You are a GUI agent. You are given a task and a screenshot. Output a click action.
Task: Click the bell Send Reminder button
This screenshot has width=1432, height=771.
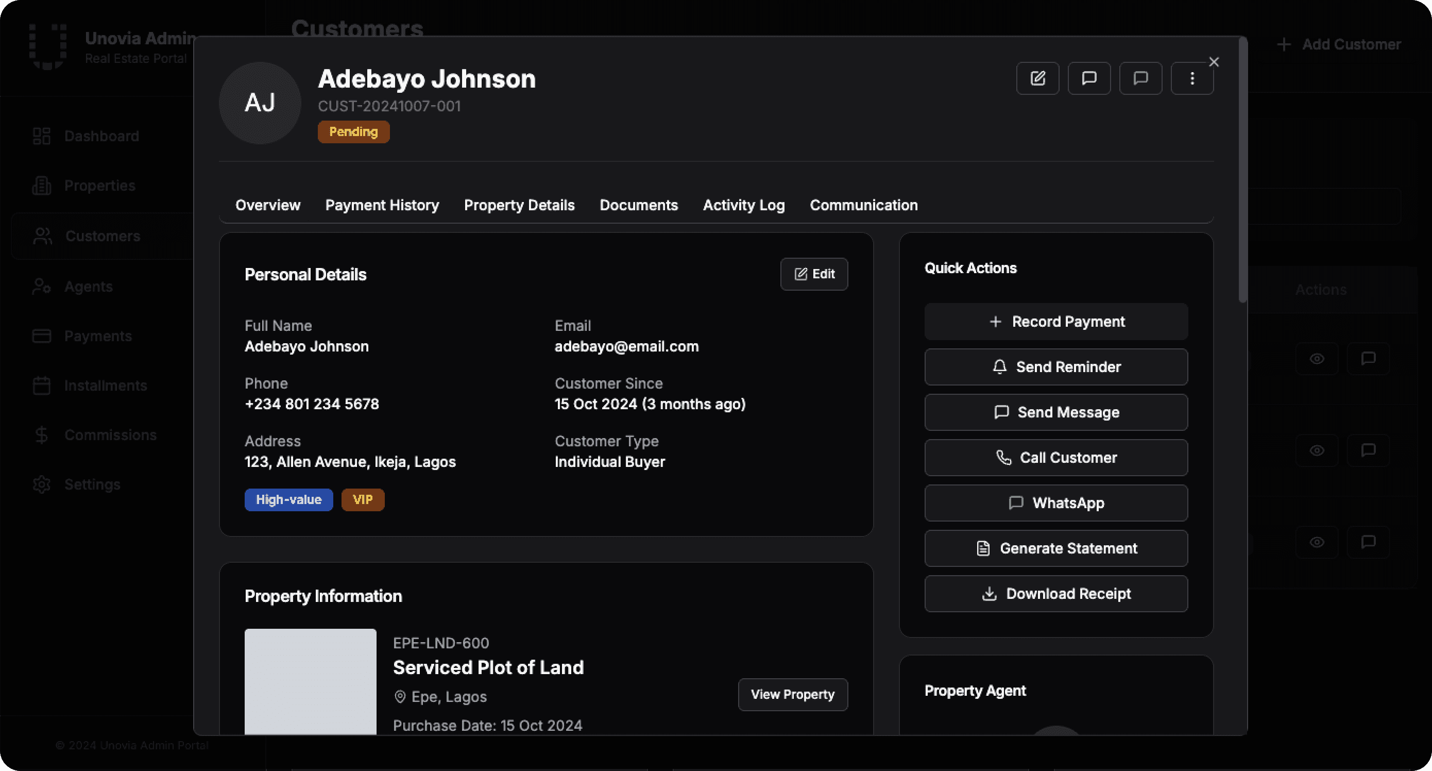tap(1055, 367)
